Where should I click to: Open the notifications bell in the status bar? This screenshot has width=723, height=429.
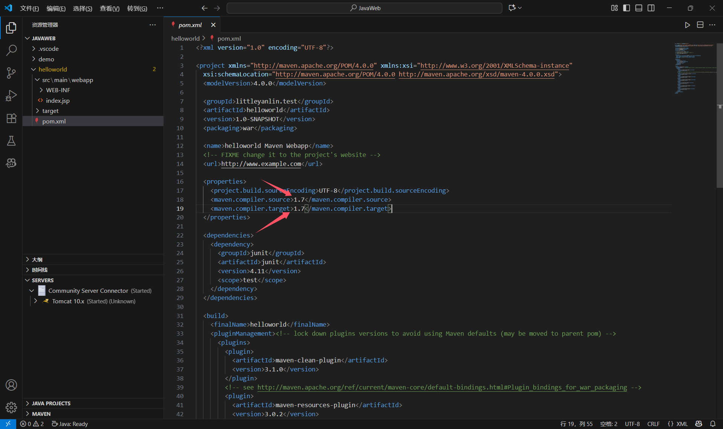[713, 424]
